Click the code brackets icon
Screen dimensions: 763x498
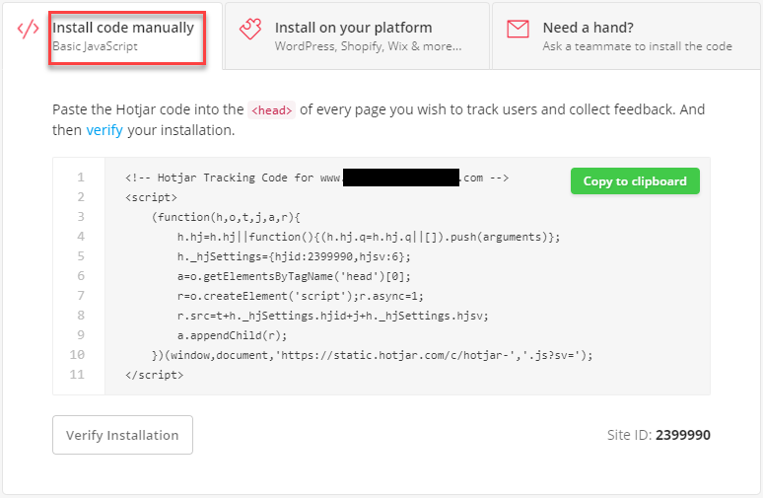click(x=28, y=29)
